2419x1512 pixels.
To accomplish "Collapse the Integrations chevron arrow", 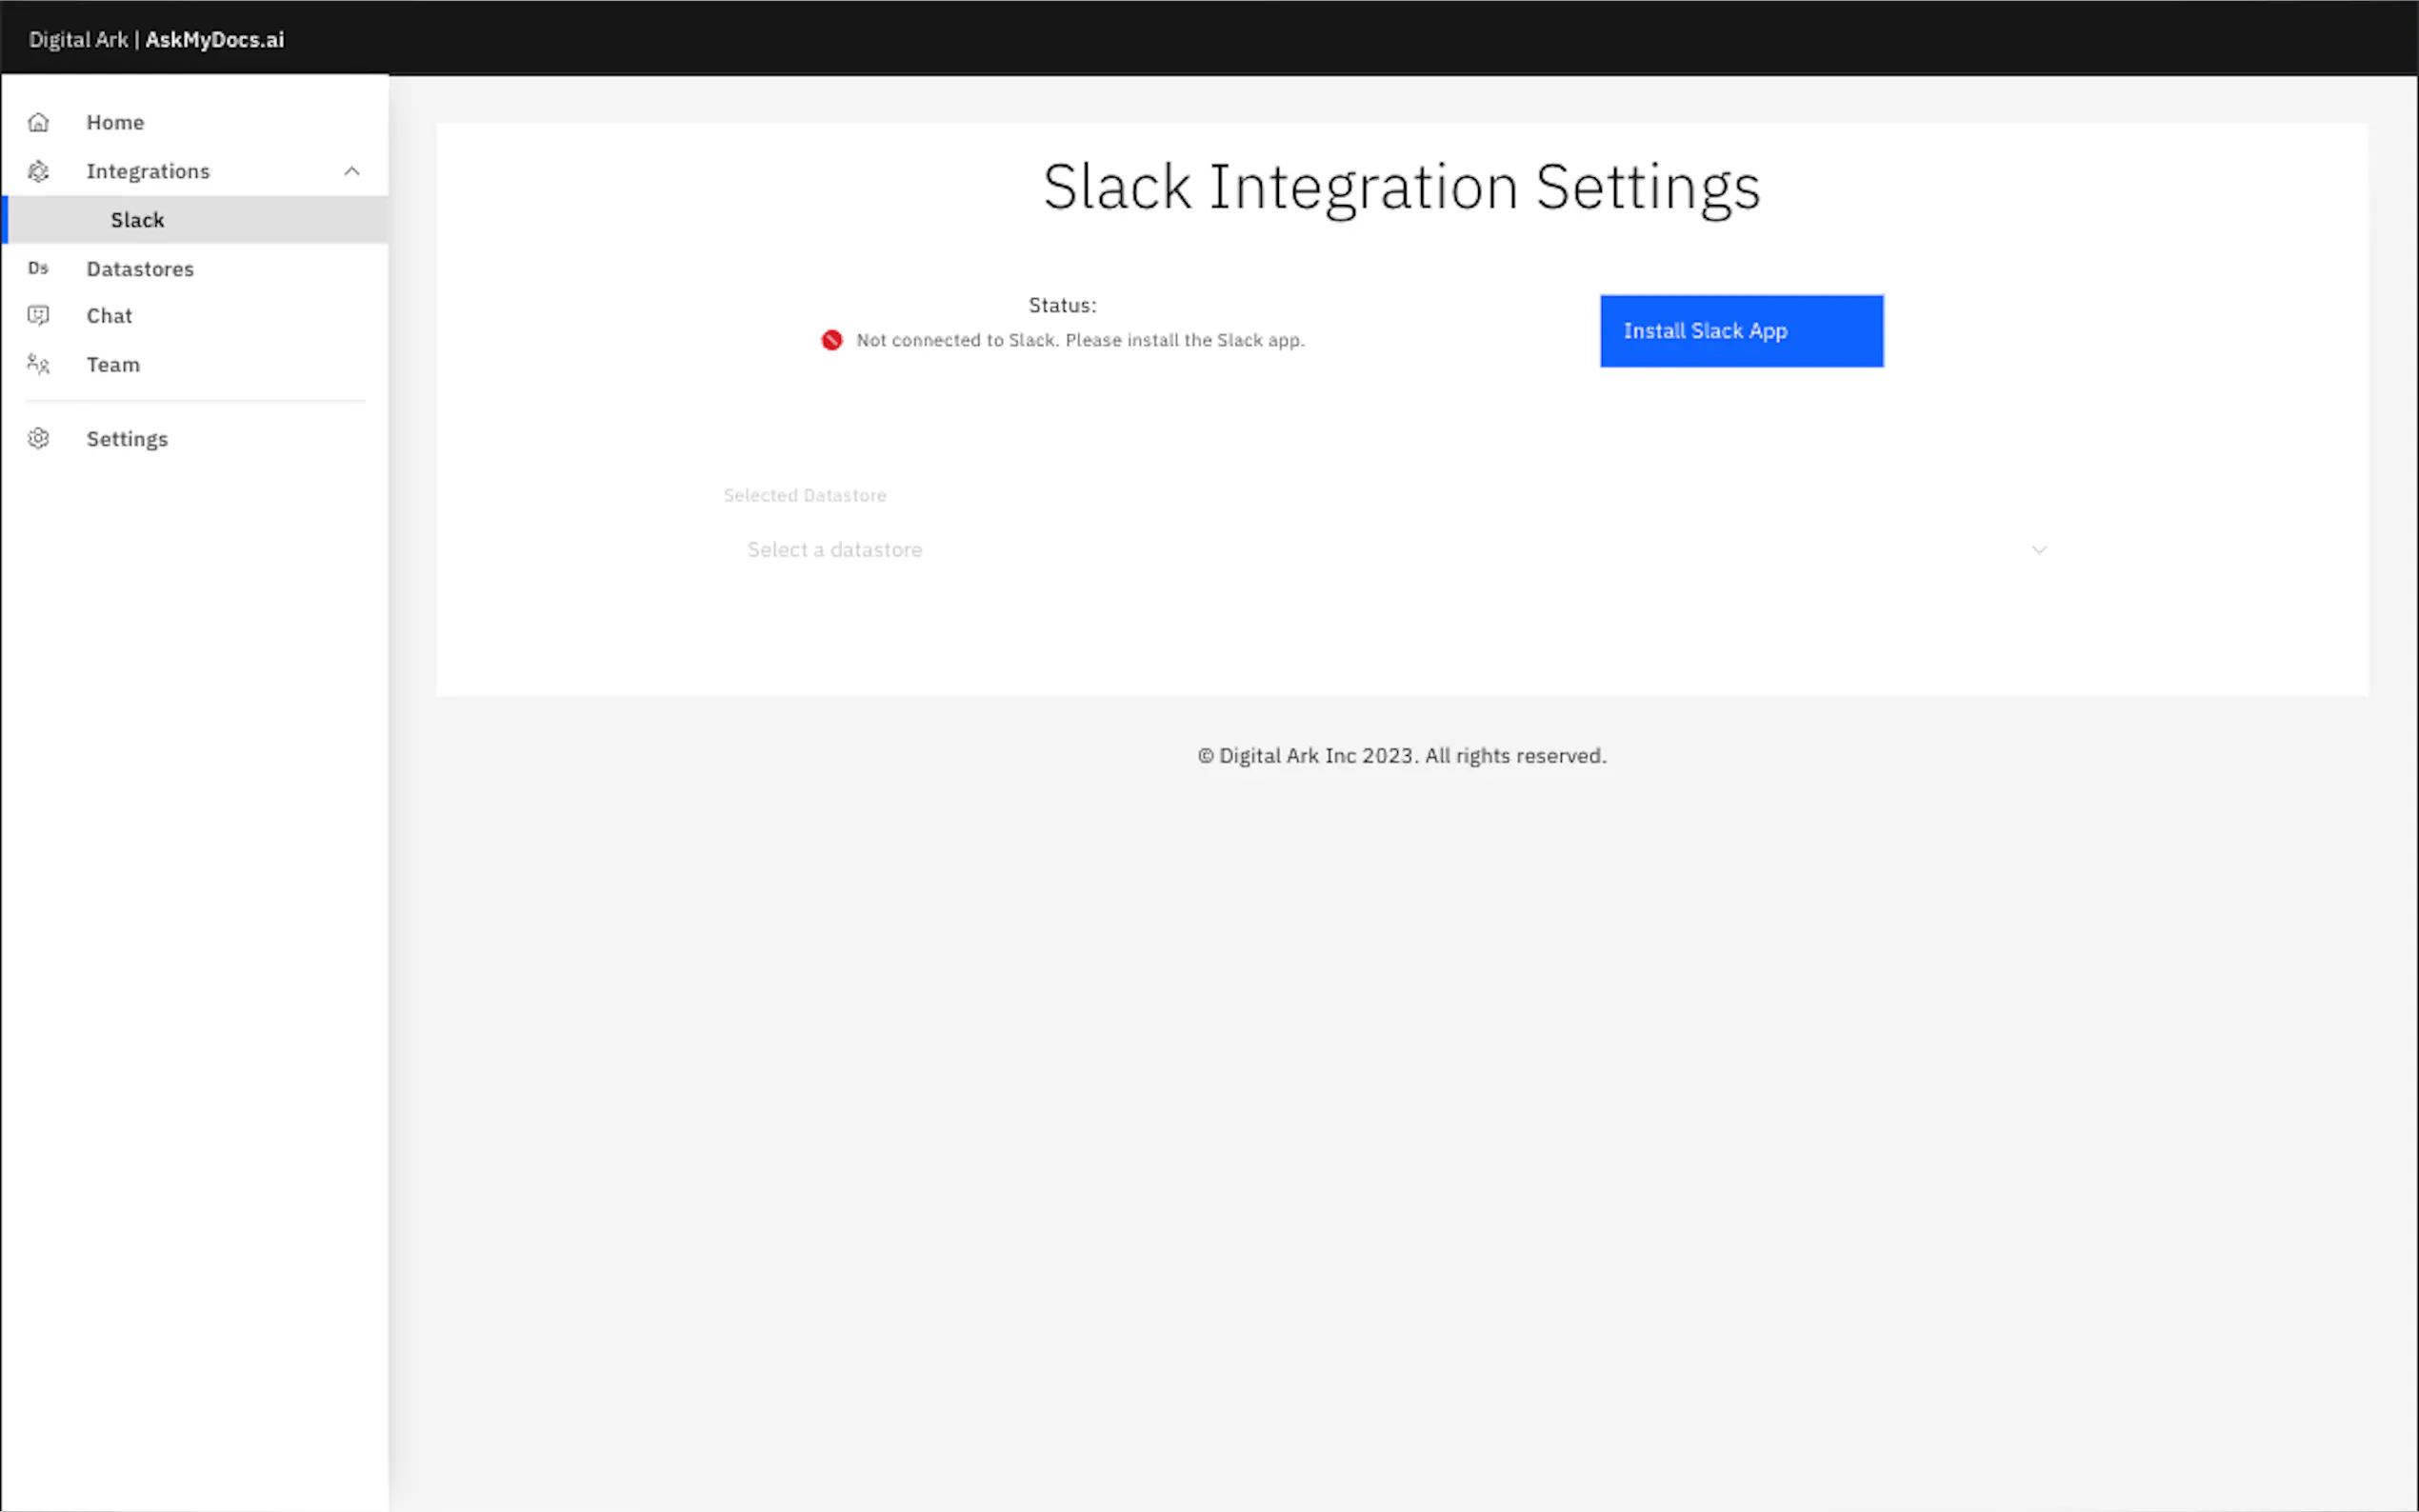I will (x=351, y=171).
